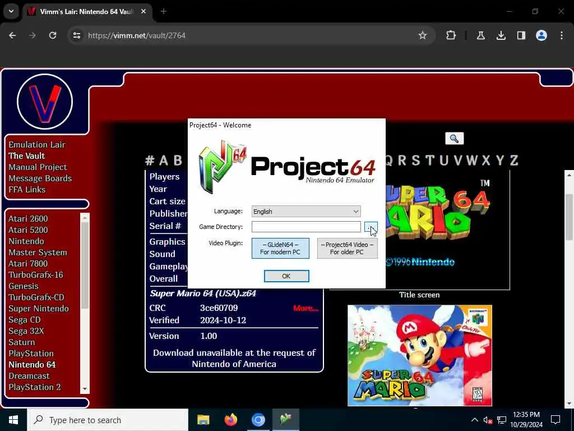Select the Project64 Video For older PC plugin

tap(347, 248)
